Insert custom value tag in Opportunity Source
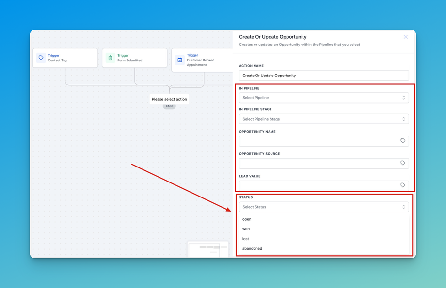This screenshot has height=288, width=446. coord(403,163)
